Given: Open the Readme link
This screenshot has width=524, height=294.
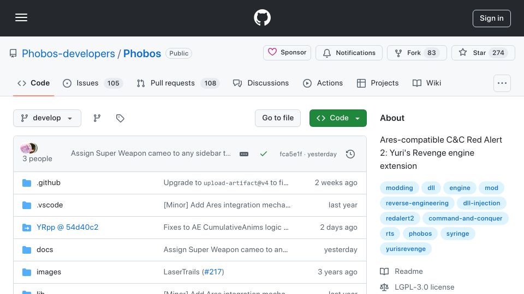Looking at the screenshot, I should (401, 272).
